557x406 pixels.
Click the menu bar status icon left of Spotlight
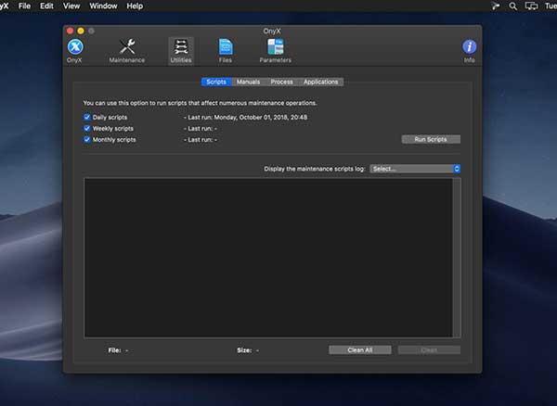[x=496, y=6]
